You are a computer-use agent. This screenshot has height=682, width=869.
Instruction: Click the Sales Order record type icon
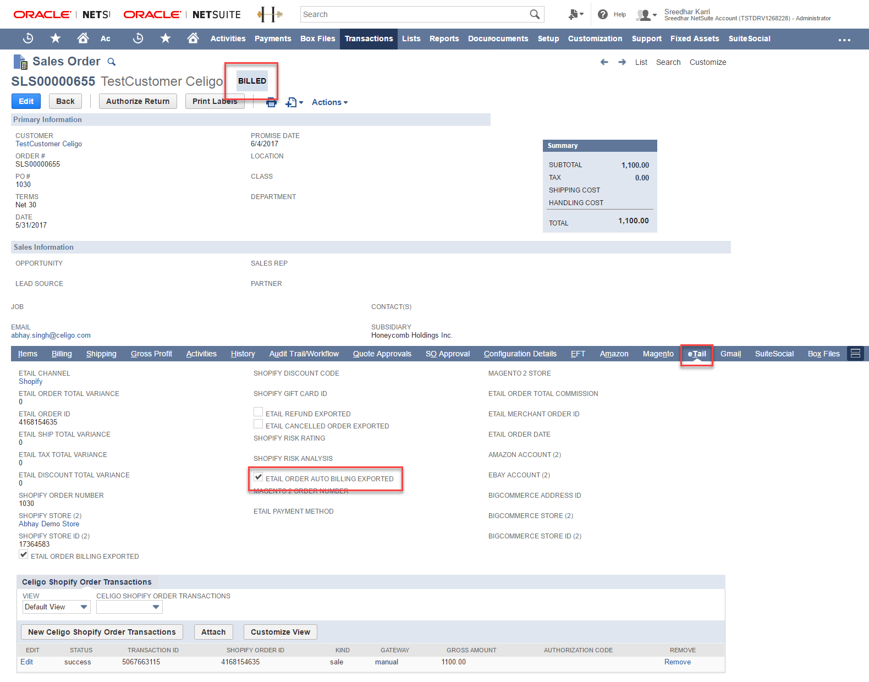[x=20, y=62]
